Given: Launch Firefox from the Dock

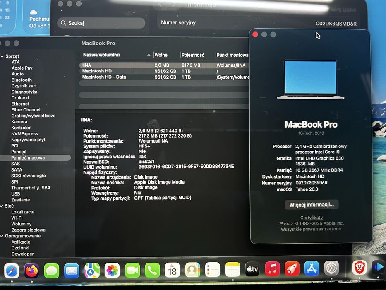Looking at the screenshot, I should (x=31, y=271).
